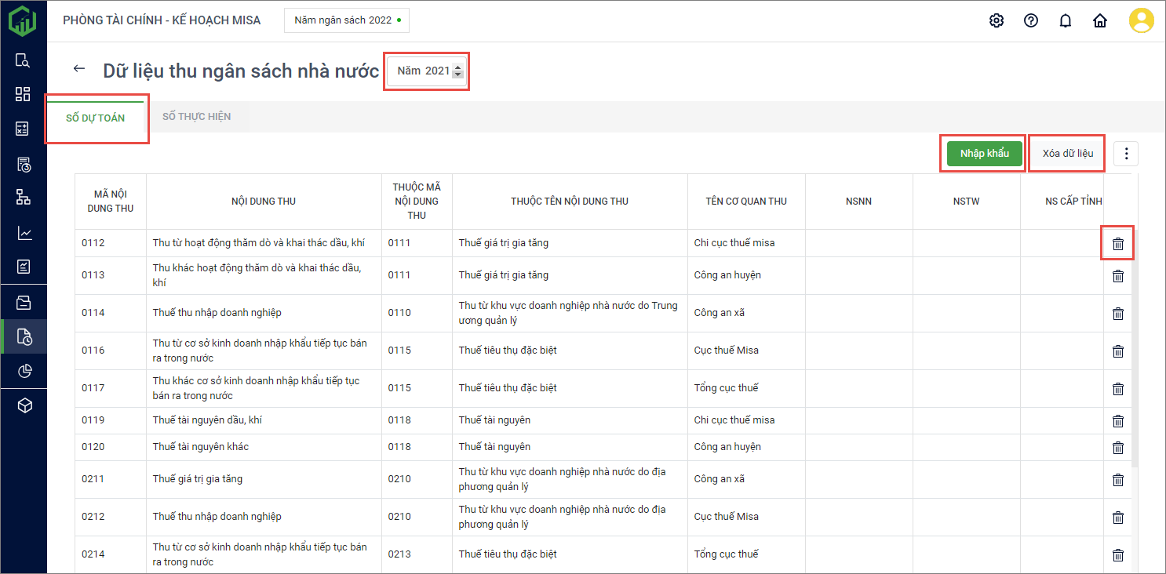The image size is (1166, 574).
Task: Open the notifications bell
Action: point(1066,20)
